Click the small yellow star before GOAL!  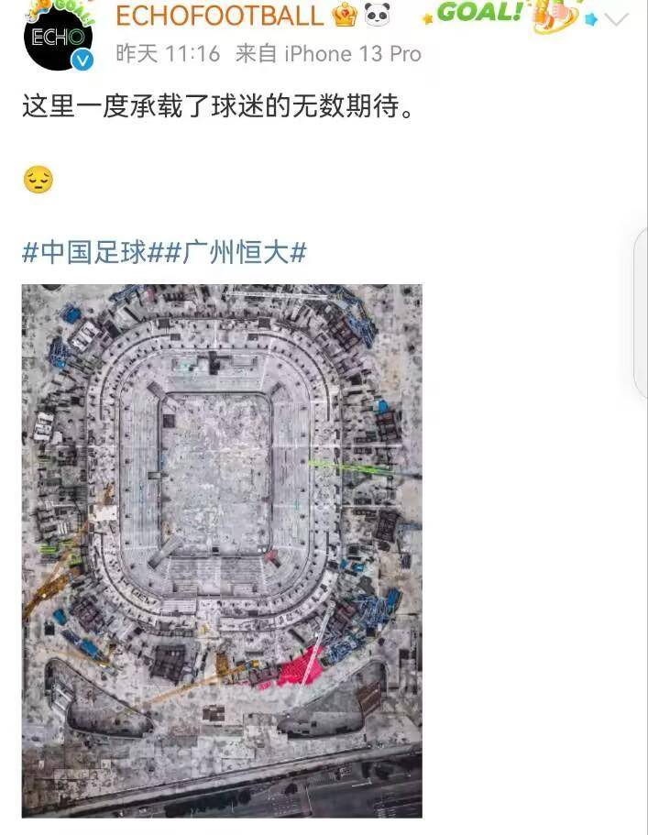coord(427,19)
